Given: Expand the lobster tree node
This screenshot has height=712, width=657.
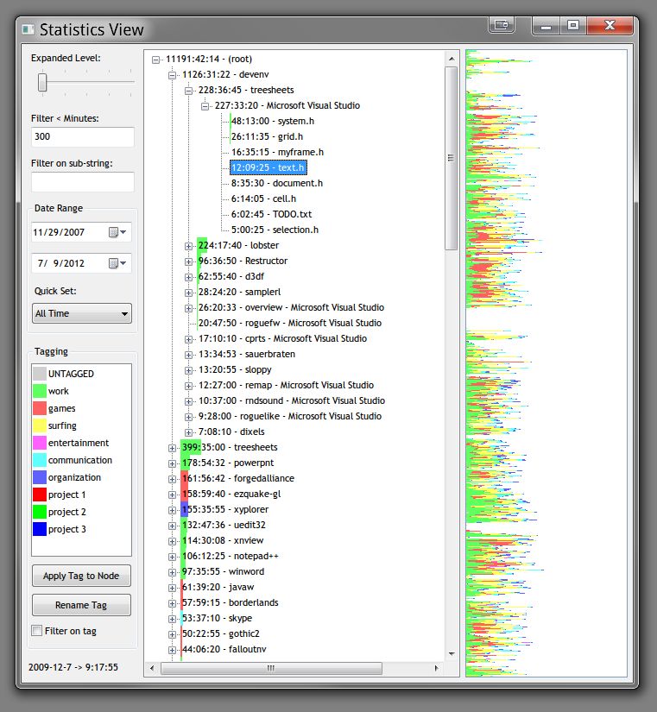Looking at the screenshot, I should (x=189, y=246).
